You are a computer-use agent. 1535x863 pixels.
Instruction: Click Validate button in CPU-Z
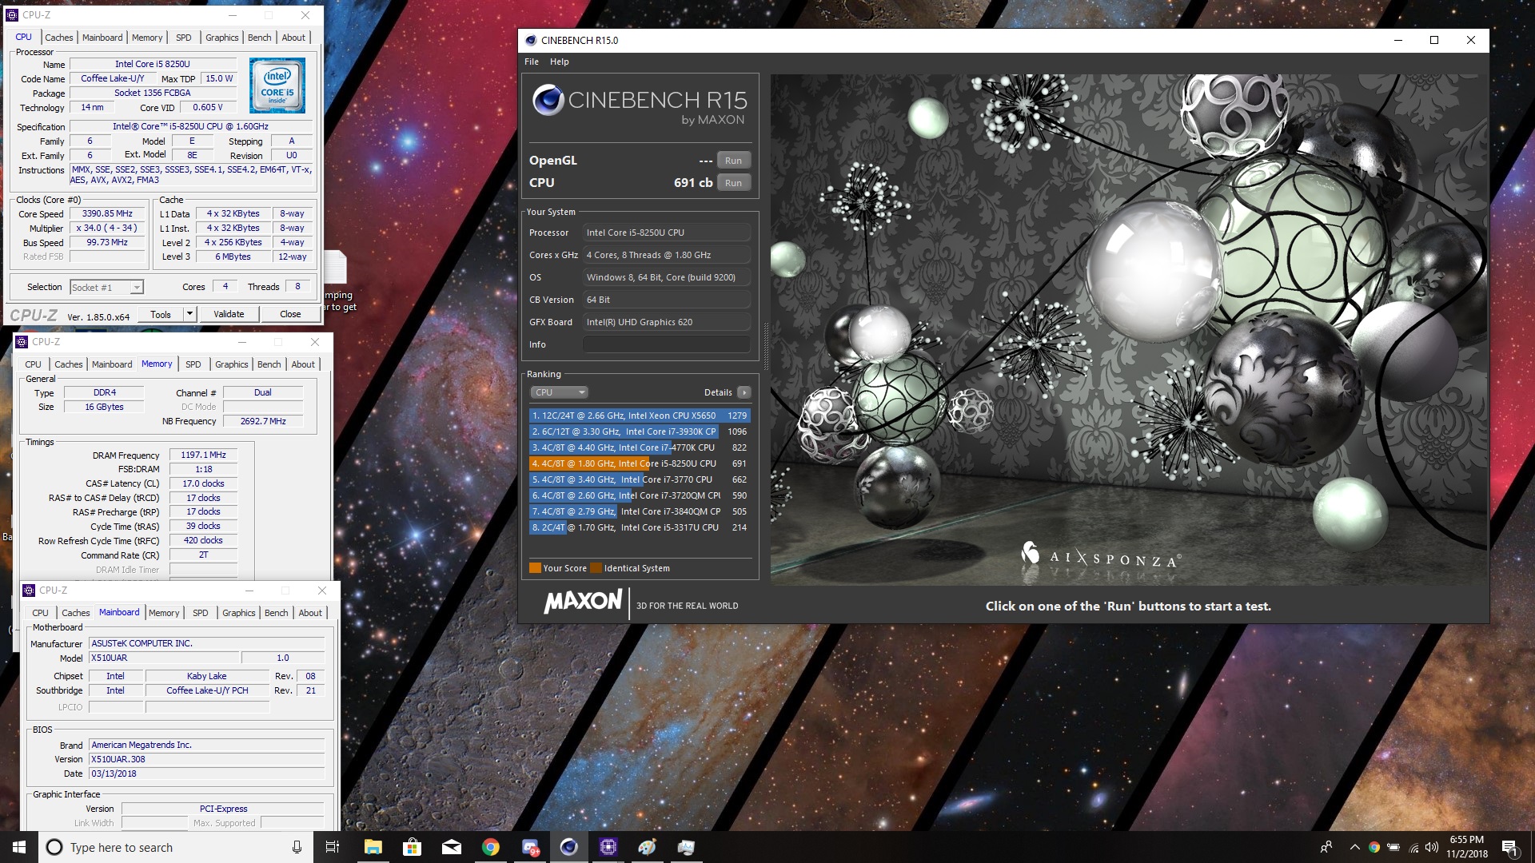229,314
